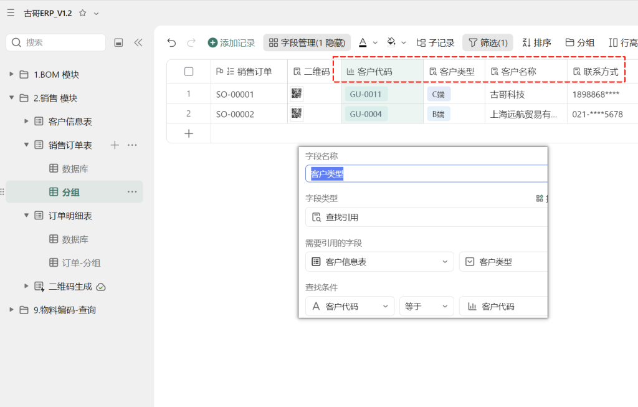Open 客户代码 condition field dropdown
Image resolution: width=638 pixels, height=407 pixels.
coord(350,306)
